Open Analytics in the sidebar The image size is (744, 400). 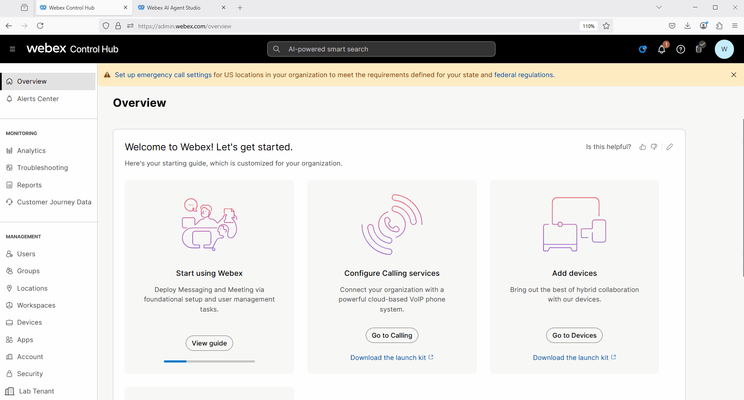(31, 151)
